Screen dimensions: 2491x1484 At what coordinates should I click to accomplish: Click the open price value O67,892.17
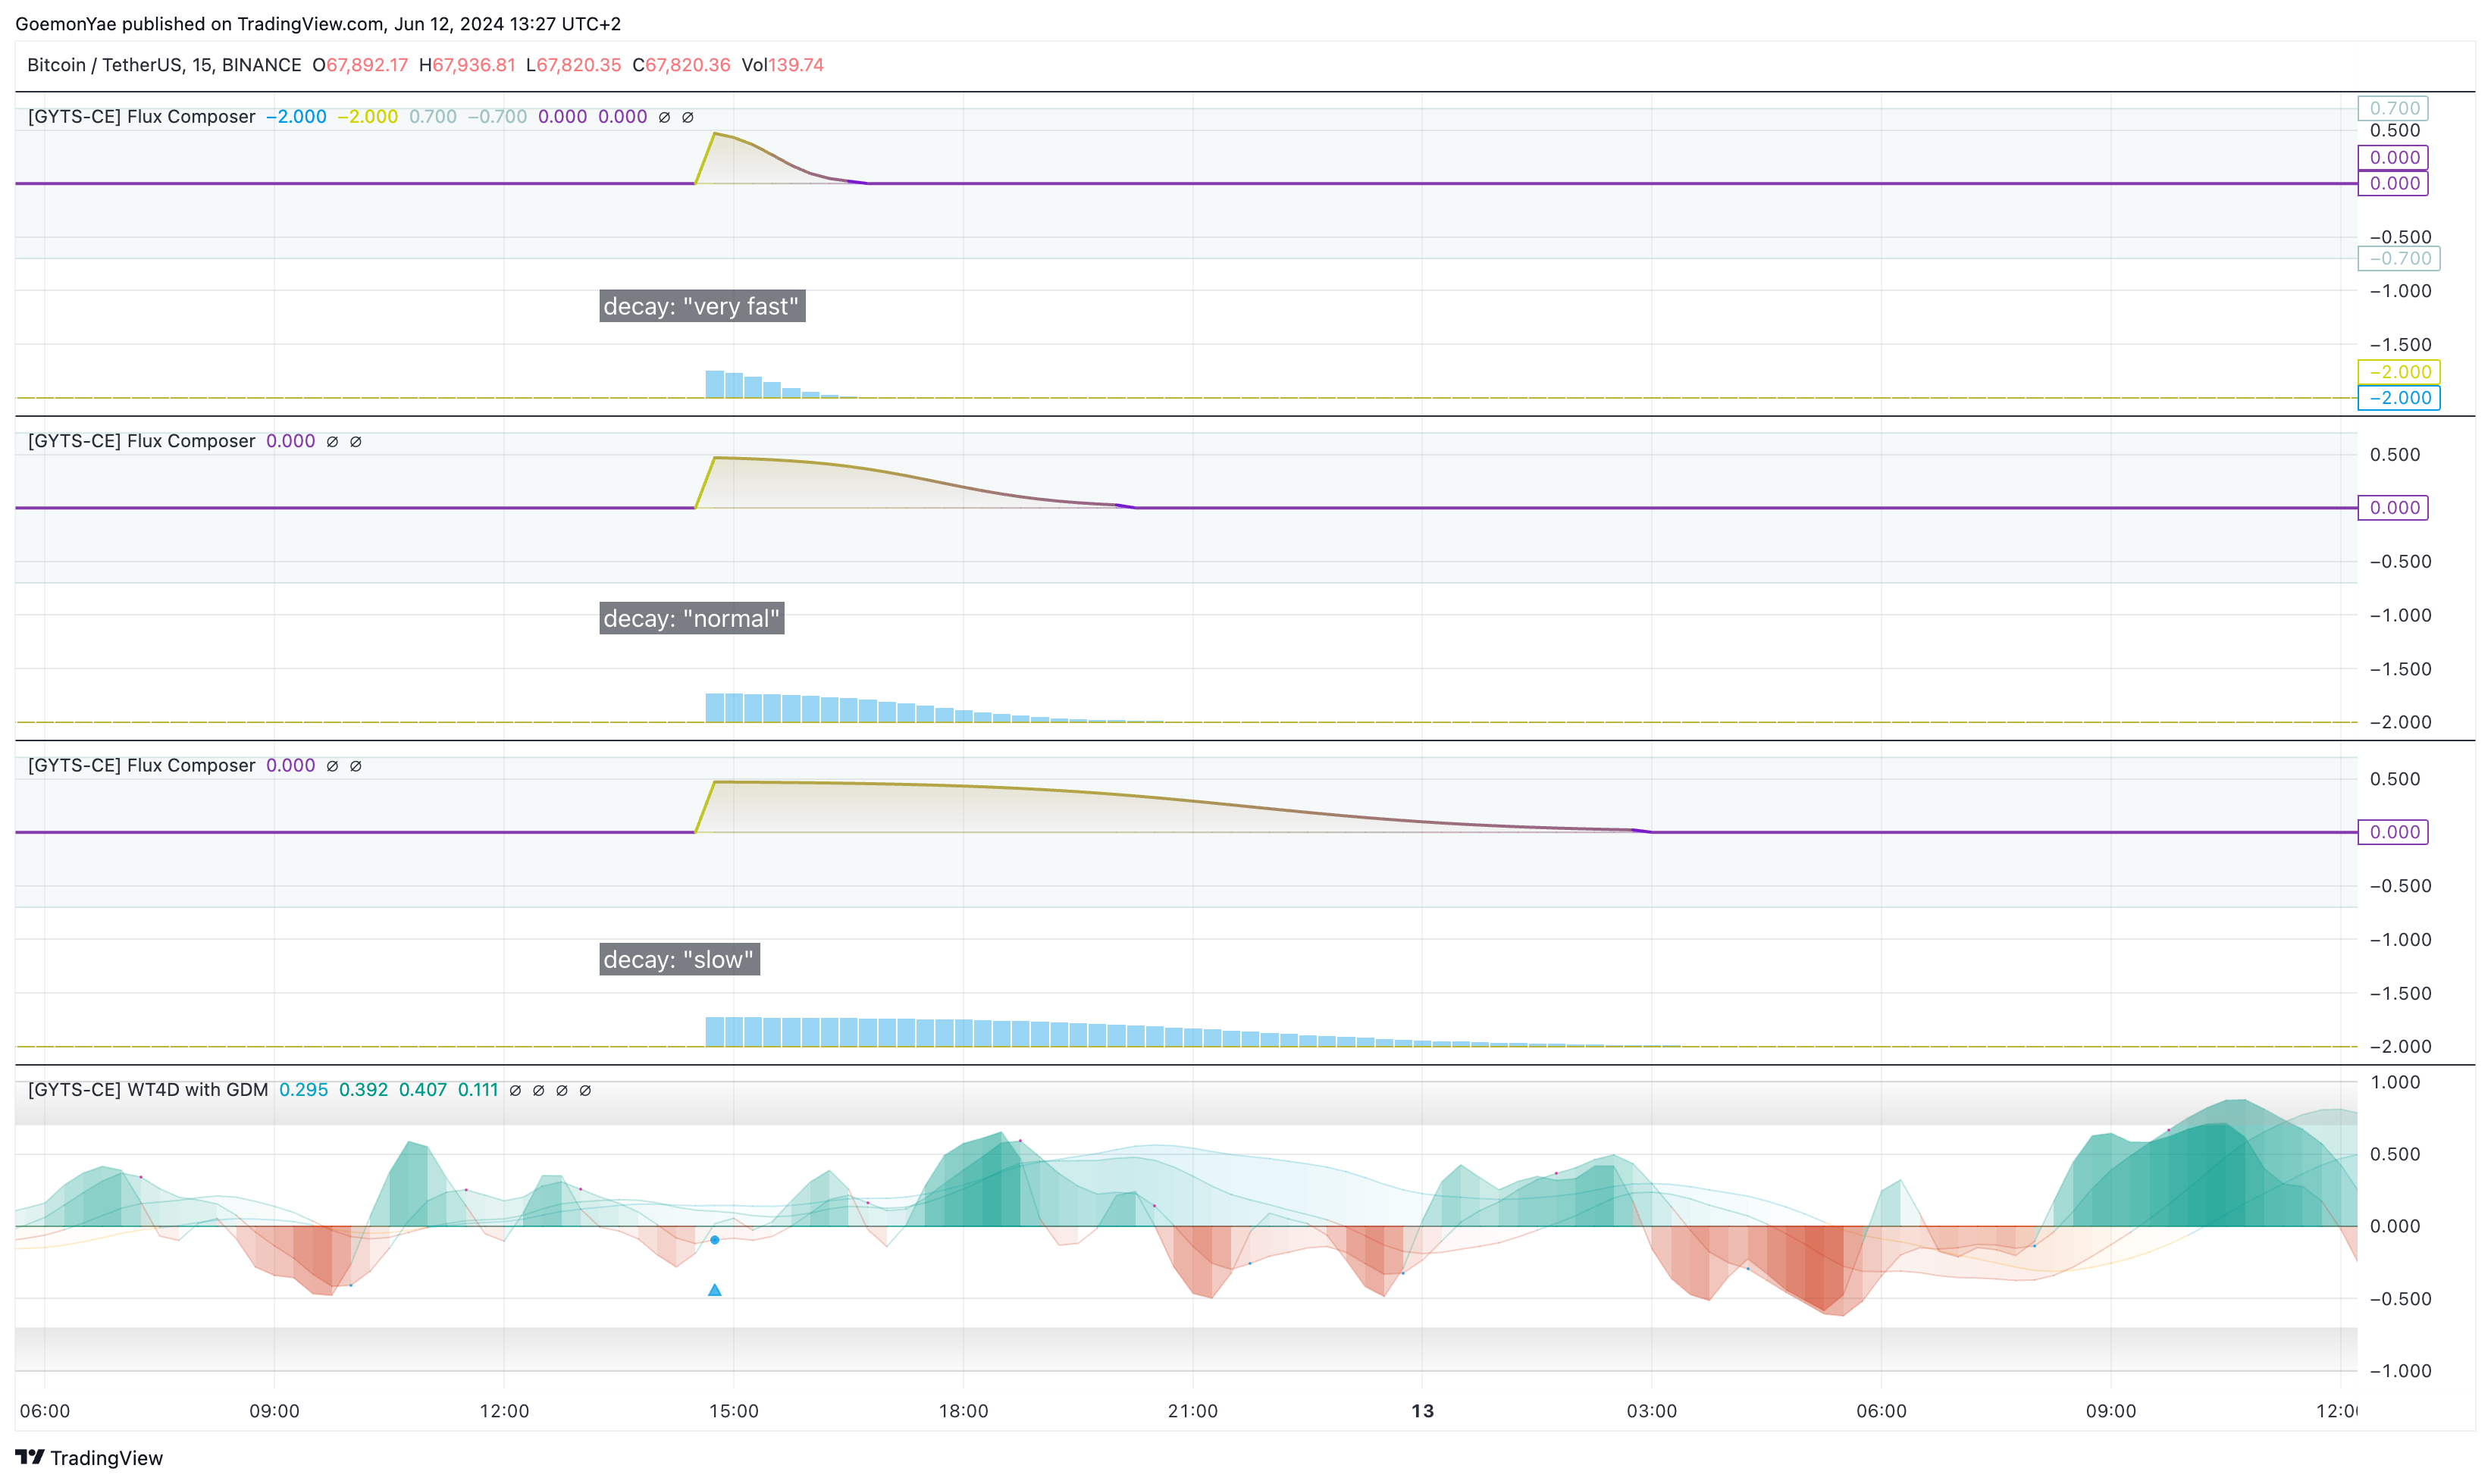point(360,65)
